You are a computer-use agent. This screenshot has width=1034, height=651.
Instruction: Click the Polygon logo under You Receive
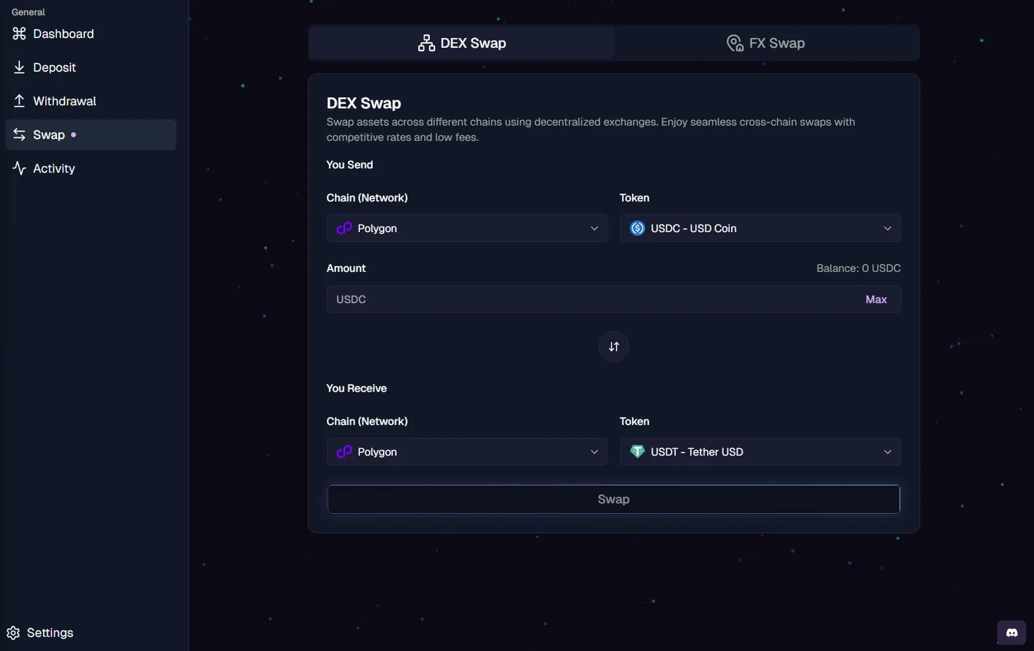click(344, 452)
